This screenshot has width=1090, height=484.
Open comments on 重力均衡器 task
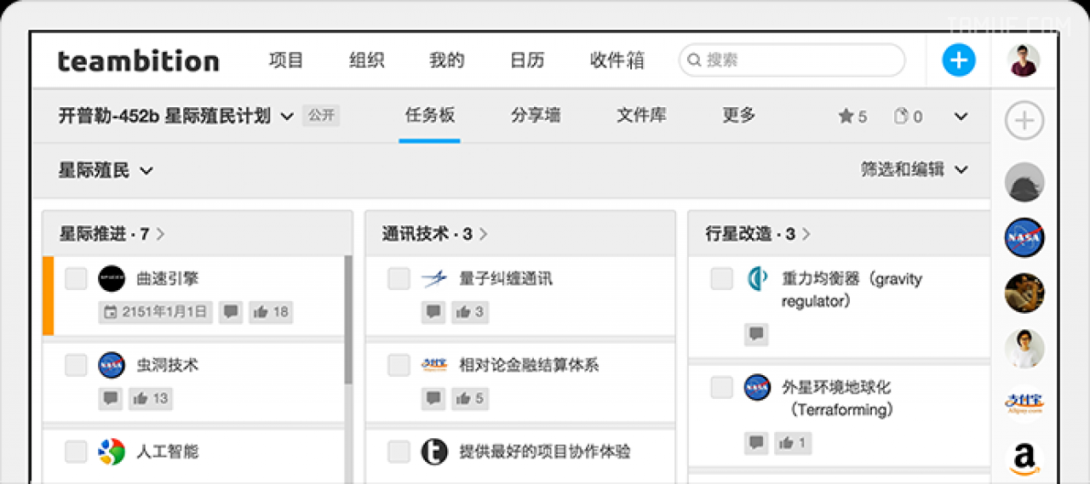click(756, 334)
